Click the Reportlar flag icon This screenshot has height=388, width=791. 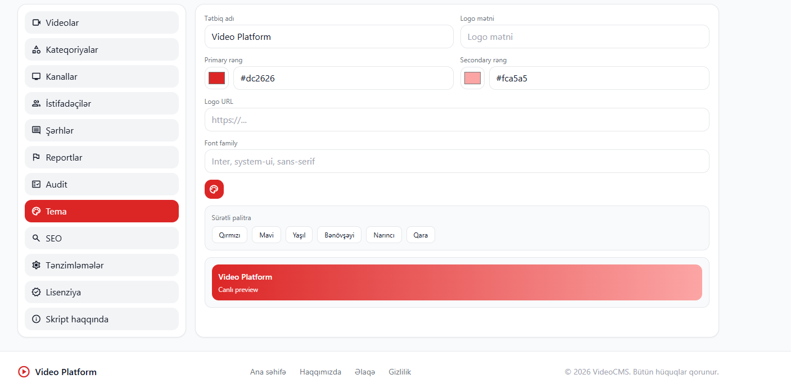pos(37,158)
